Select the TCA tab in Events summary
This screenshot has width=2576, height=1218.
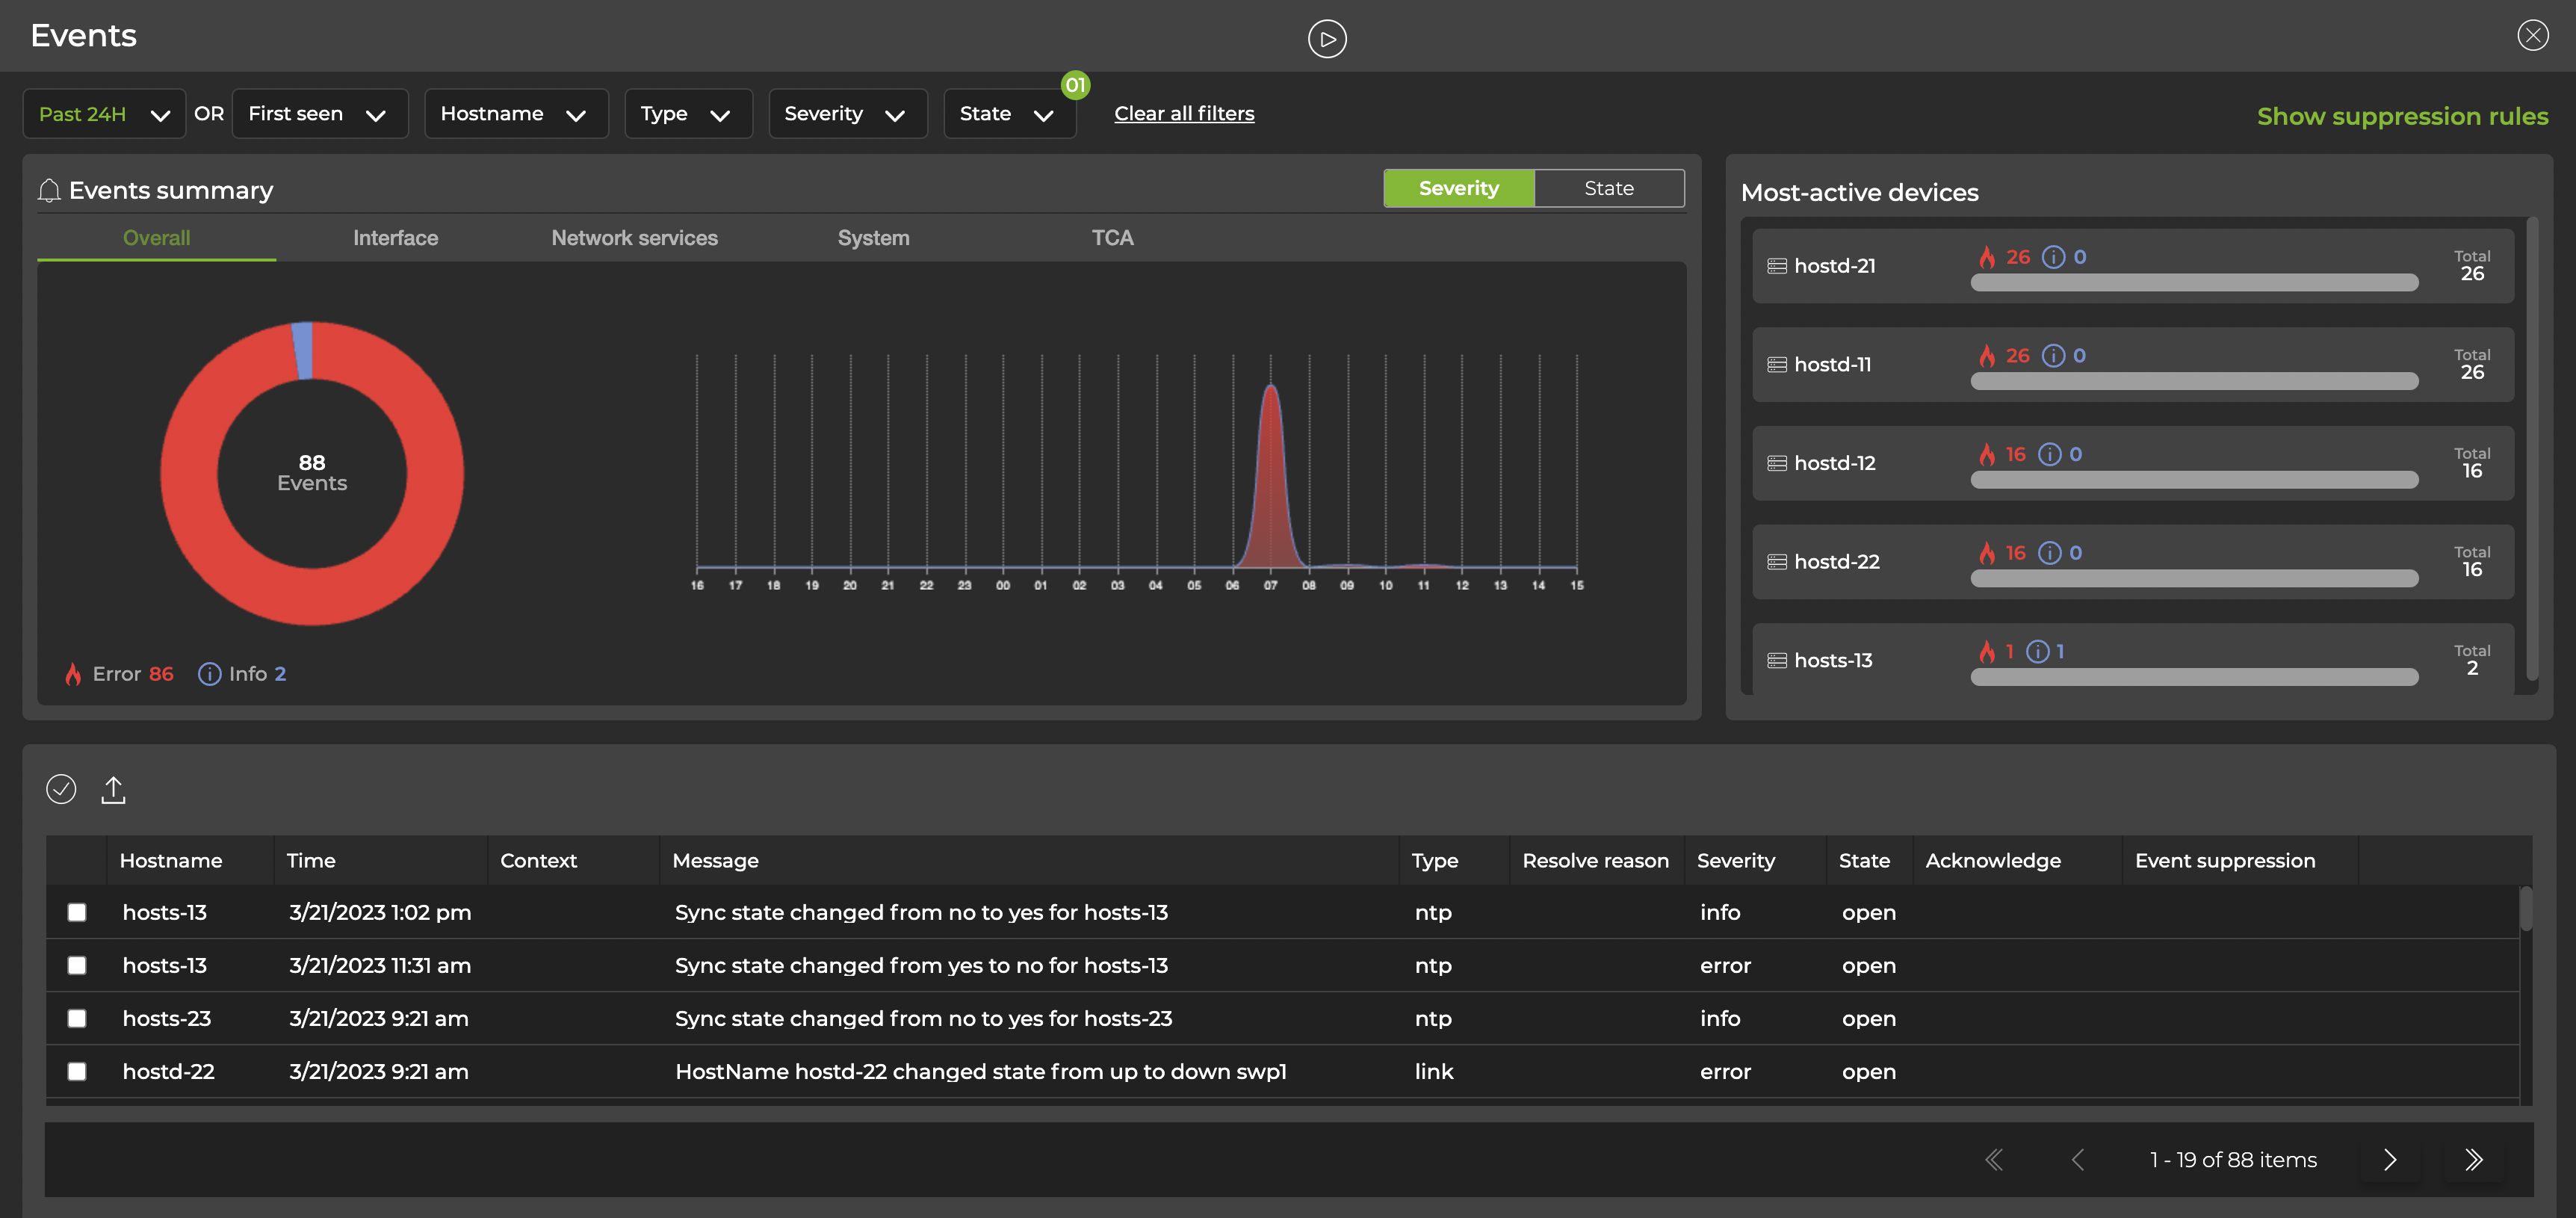[1112, 238]
